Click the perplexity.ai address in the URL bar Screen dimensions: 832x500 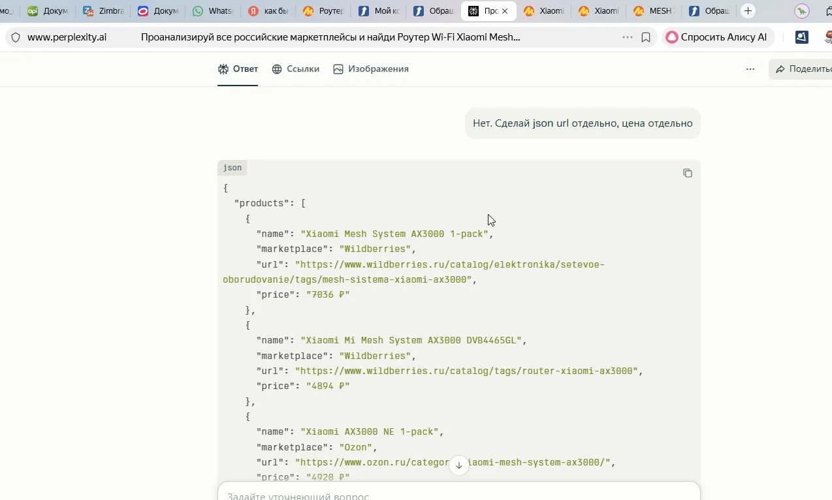(67, 37)
